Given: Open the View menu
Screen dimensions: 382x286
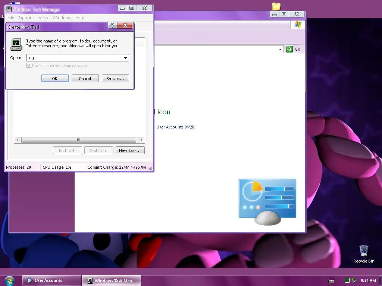Looking at the screenshot, I should tap(43, 18).
